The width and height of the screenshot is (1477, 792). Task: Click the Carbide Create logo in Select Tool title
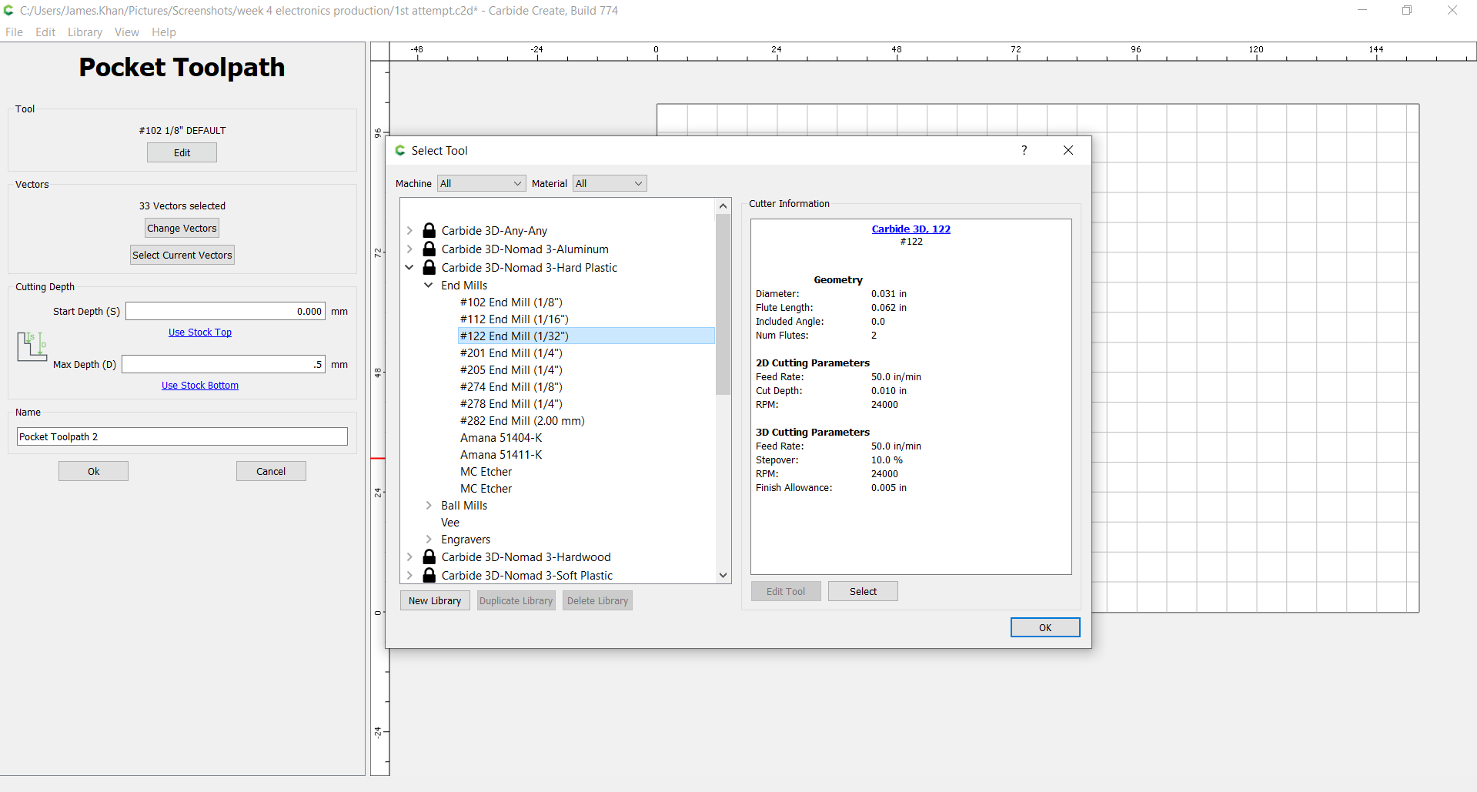400,150
